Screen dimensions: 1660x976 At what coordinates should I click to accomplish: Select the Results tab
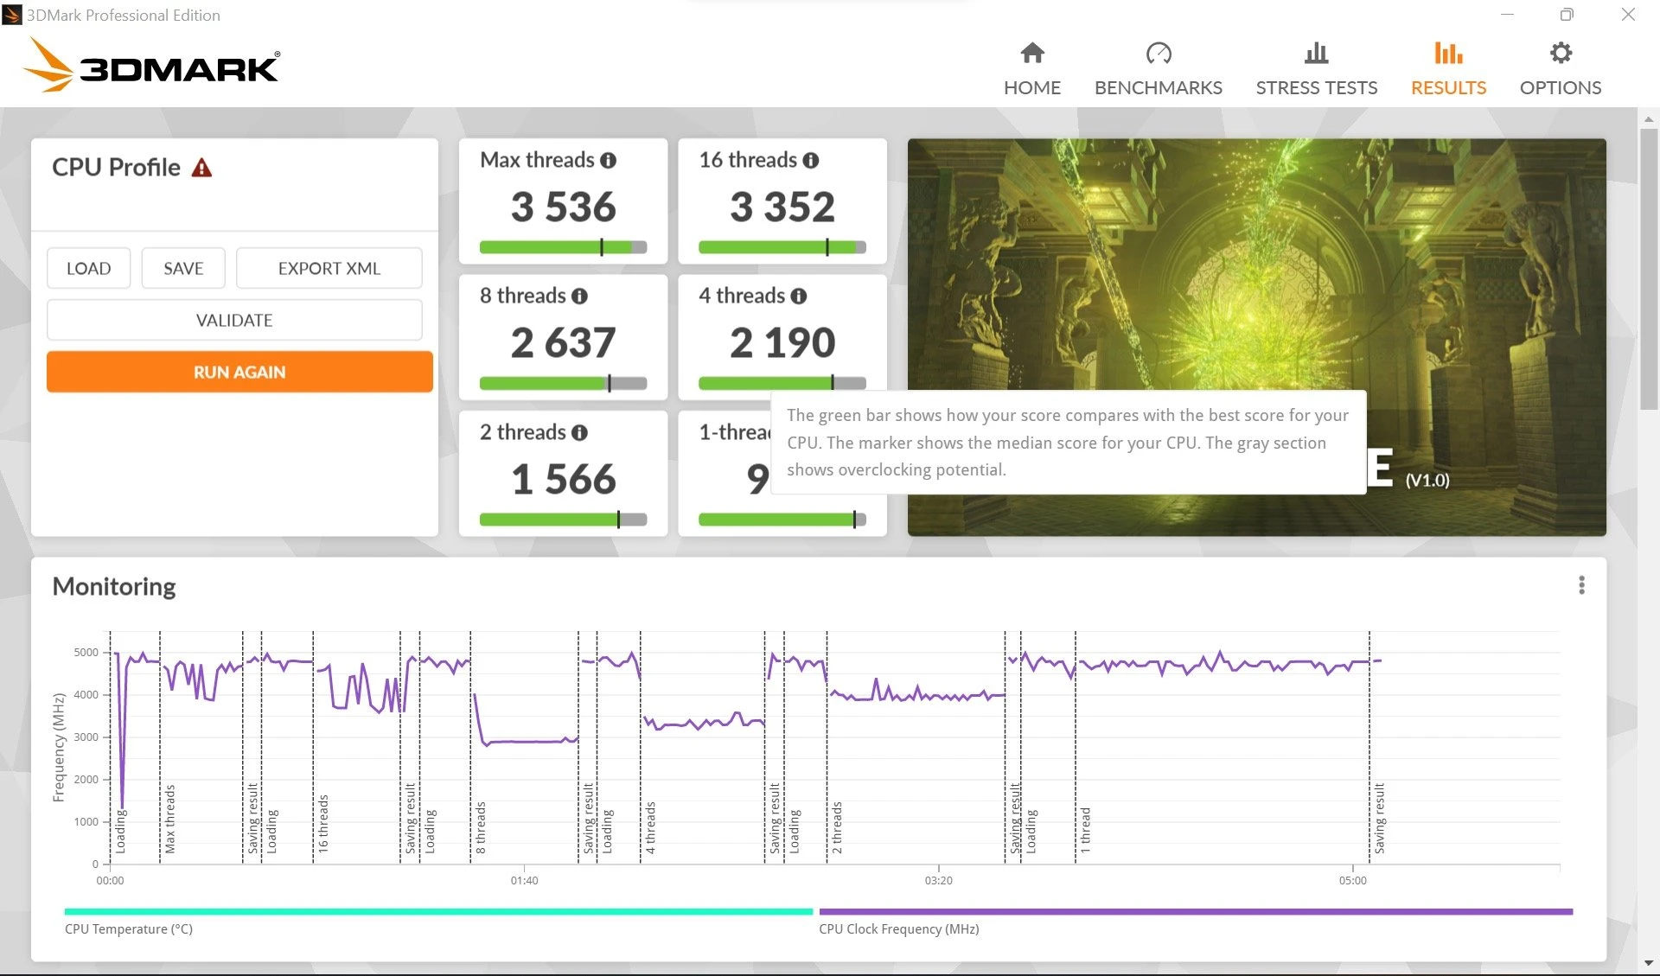[1448, 69]
